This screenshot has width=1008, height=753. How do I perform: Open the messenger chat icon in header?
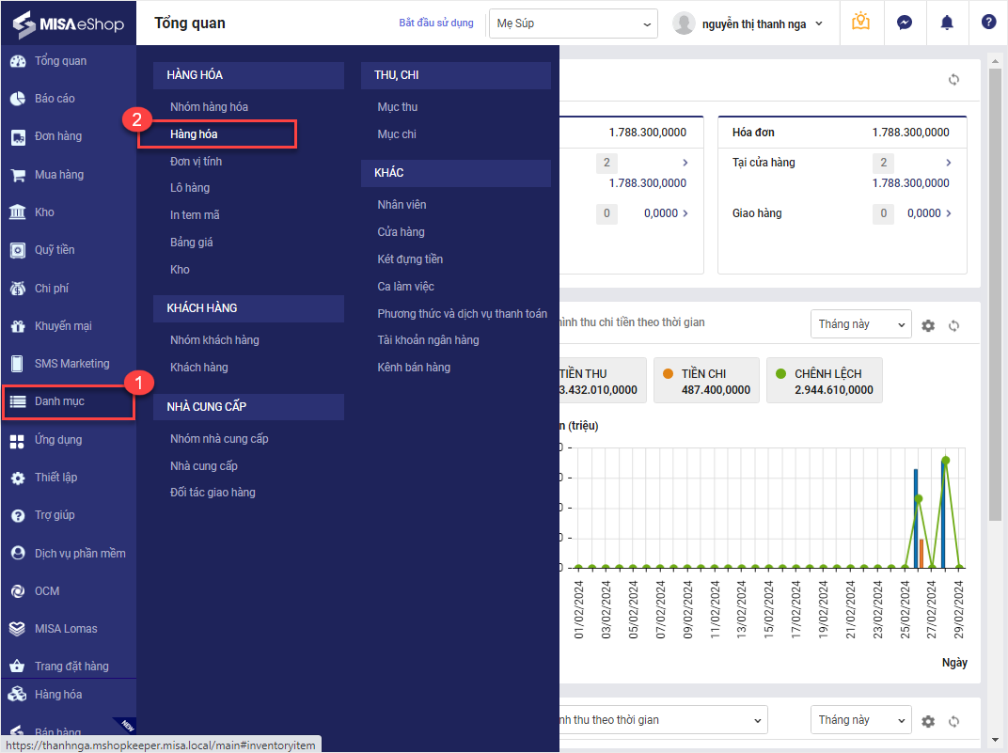pos(905,23)
